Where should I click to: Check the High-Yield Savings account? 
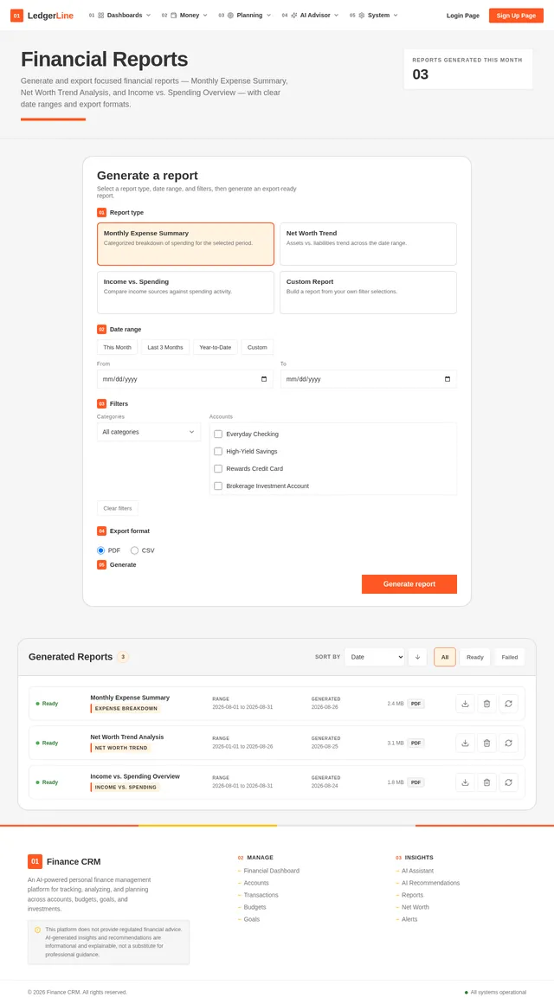[x=218, y=452]
